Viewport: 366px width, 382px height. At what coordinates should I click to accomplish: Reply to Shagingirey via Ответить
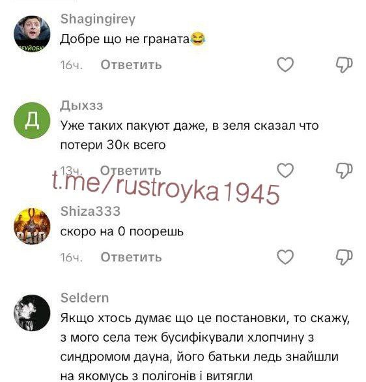(131, 65)
